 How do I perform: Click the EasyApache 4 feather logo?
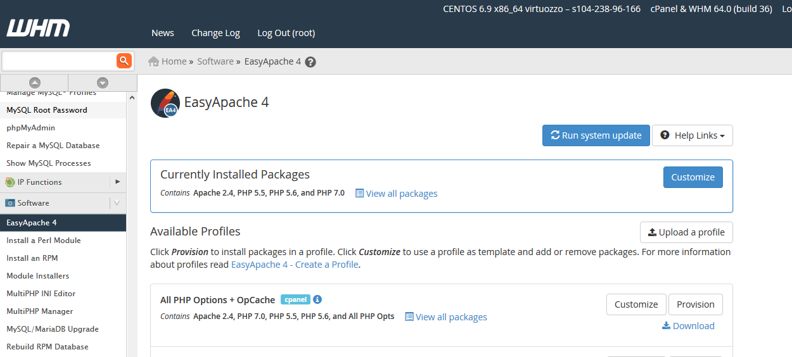165,103
